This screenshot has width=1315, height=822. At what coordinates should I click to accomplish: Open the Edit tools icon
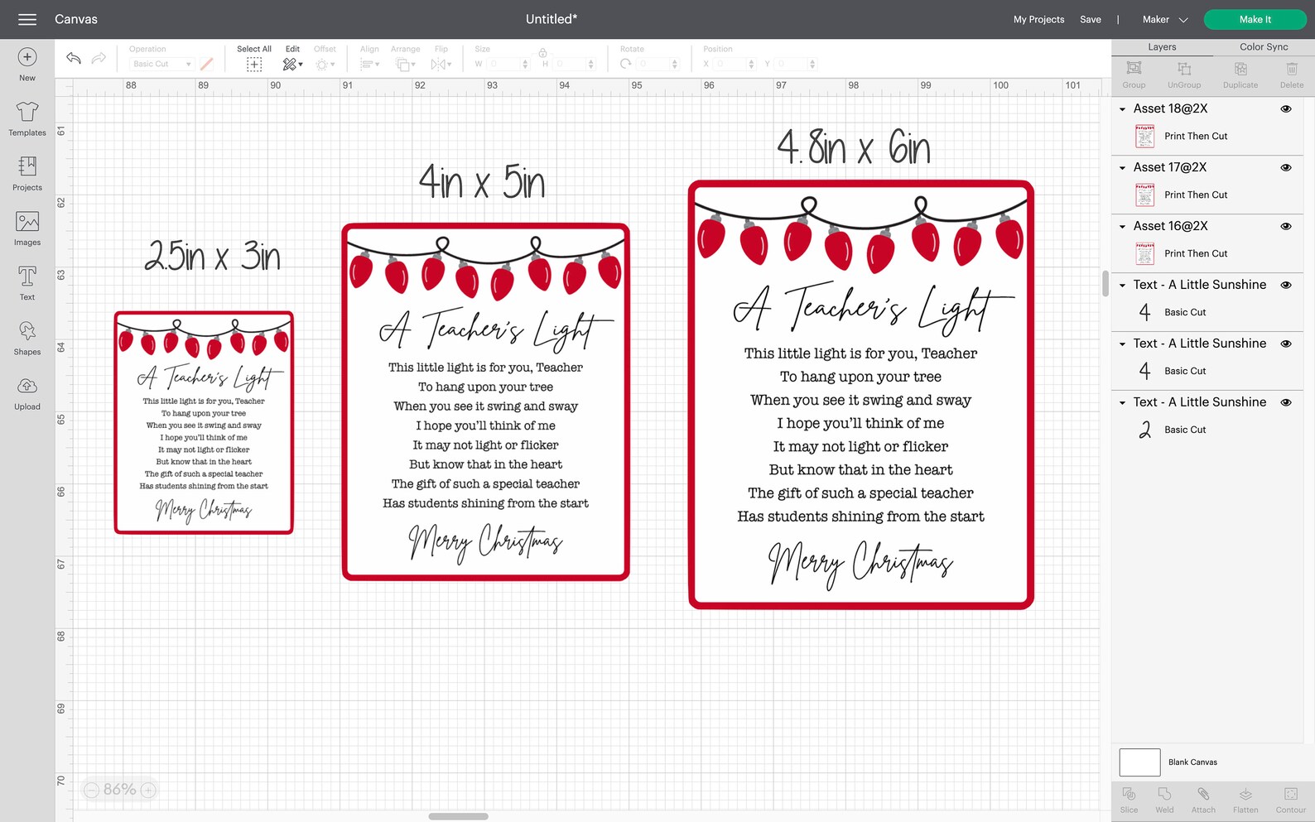tap(292, 65)
